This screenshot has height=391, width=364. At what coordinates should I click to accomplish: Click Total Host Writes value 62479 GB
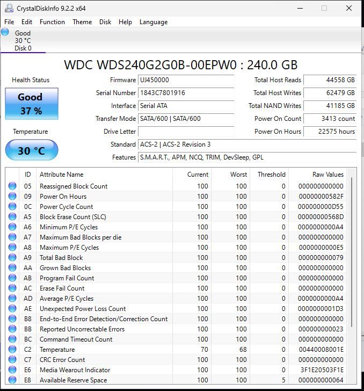tap(330, 93)
